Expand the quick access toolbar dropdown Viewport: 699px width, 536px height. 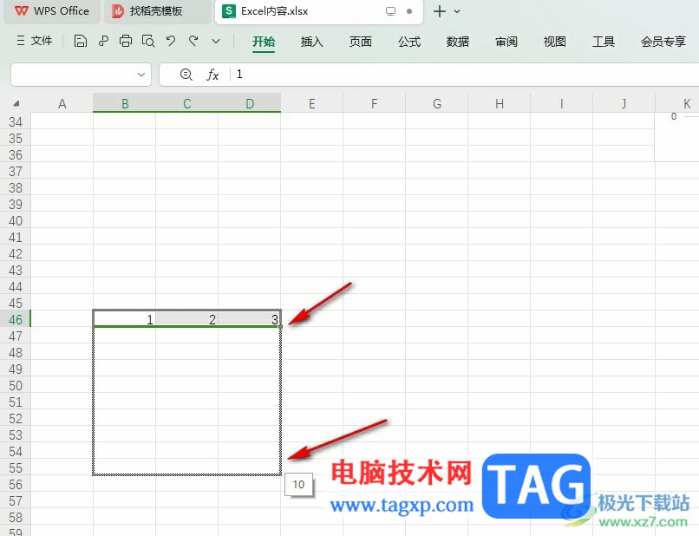(x=216, y=41)
